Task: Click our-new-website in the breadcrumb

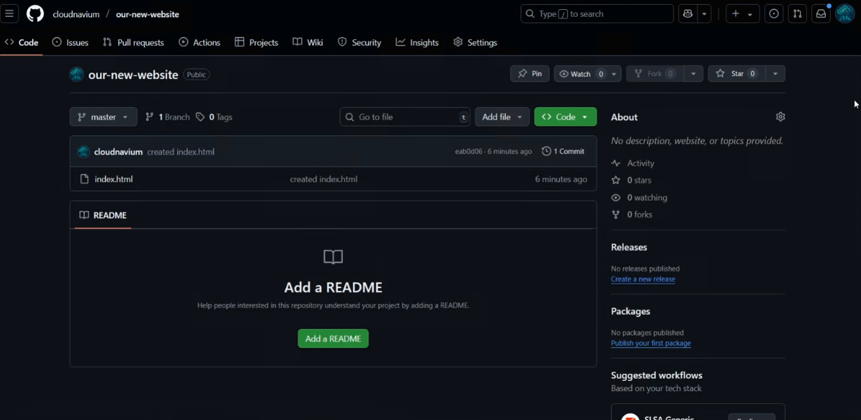Action: (x=147, y=14)
